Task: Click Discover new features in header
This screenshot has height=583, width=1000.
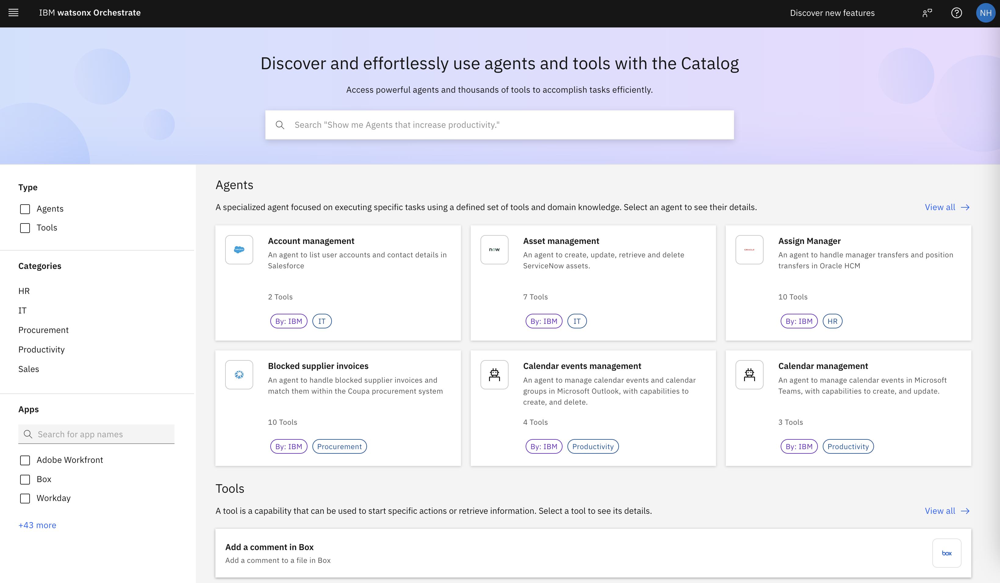Action: (832, 13)
